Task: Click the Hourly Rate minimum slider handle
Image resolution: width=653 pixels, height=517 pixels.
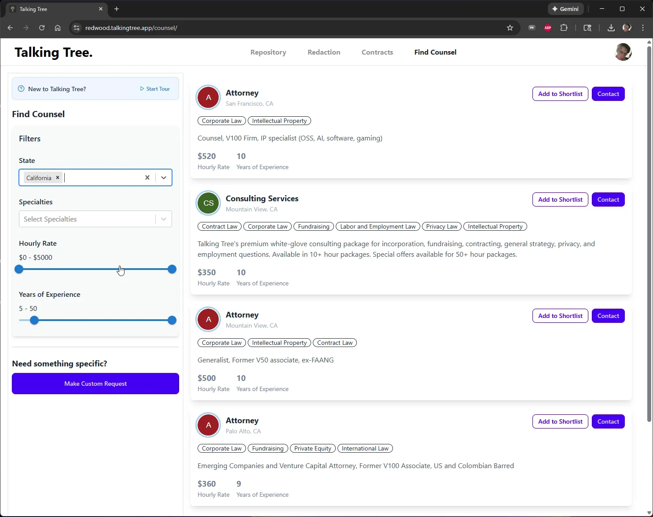Action: (19, 269)
